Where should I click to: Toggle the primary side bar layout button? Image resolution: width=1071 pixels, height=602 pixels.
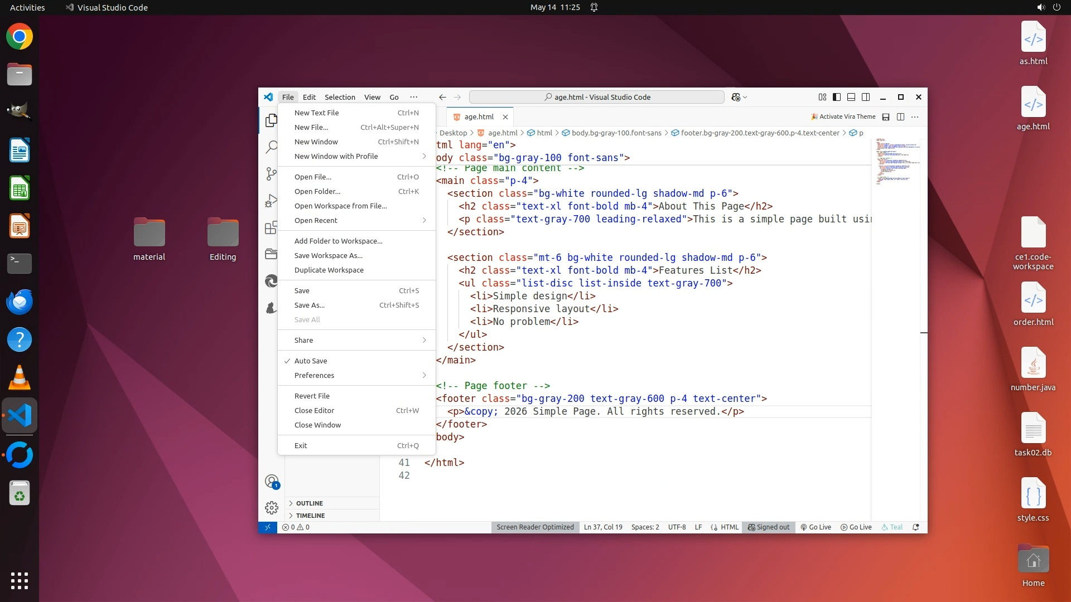tap(837, 97)
